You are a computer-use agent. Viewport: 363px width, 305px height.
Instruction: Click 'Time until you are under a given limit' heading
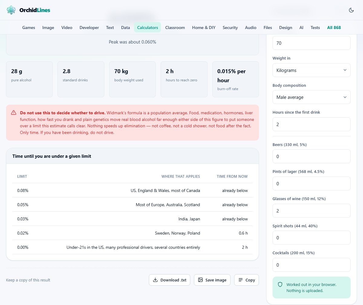(52, 156)
